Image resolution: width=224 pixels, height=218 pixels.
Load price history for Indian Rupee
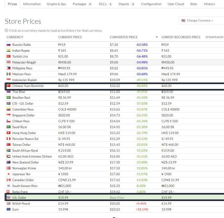(x=21, y=51)
